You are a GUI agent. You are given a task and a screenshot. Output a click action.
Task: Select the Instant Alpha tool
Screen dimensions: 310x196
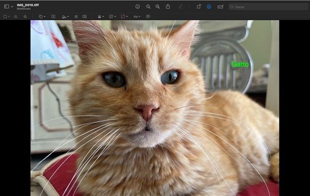point(15,17)
